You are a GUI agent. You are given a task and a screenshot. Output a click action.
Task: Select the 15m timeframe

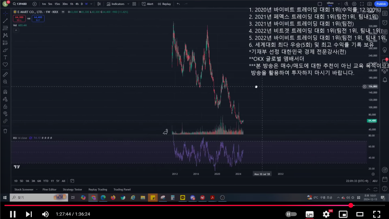57,4
